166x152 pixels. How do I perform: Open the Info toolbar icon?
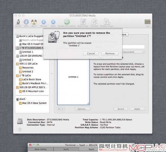coord(26,22)
